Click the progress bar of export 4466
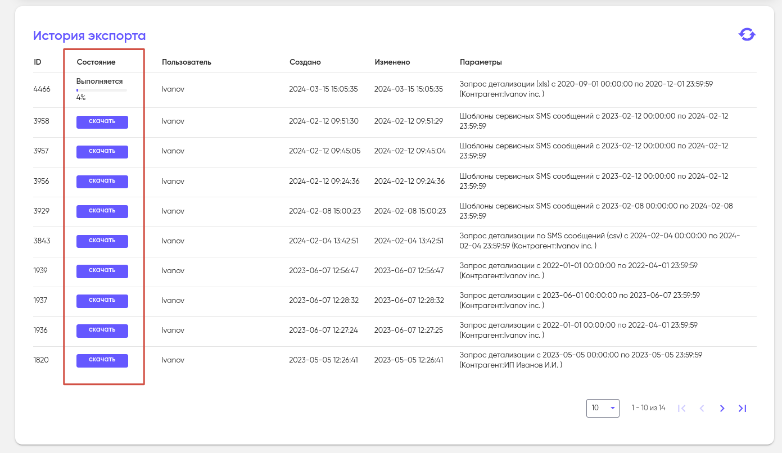Screen dimensions: 782x453 pyautogui.click(x=102, y=90)
